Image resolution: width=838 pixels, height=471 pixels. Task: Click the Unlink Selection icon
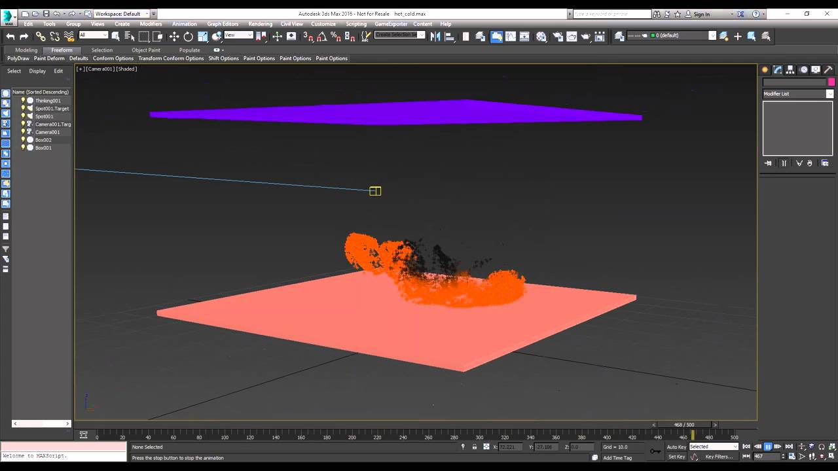(55, 37)
